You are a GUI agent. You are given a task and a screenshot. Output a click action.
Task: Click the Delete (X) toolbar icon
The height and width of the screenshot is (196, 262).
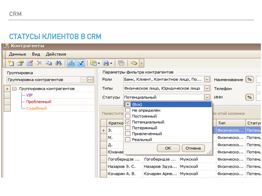[39, 63]
